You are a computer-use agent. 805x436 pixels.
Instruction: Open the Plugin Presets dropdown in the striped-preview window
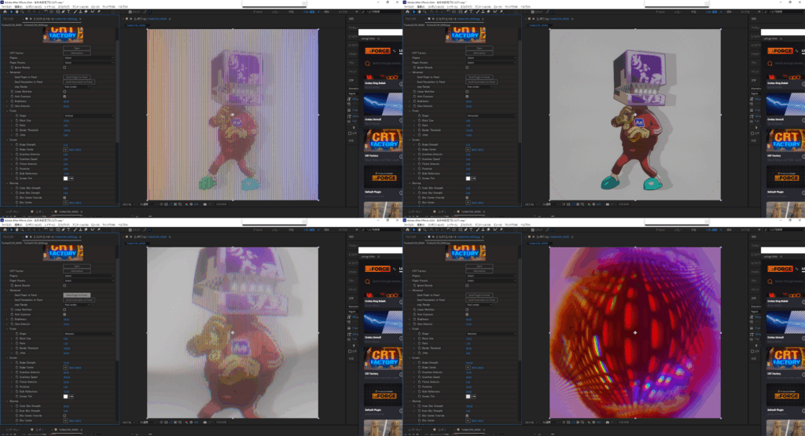coord(88,62)
